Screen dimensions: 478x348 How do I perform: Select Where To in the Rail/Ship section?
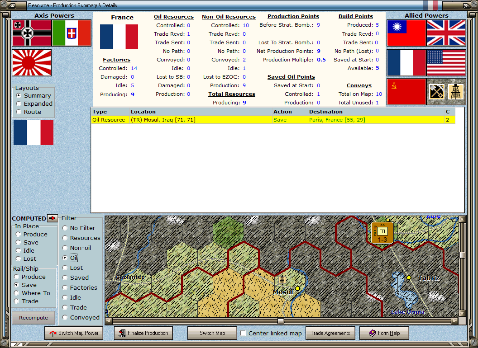click(17, 293)
